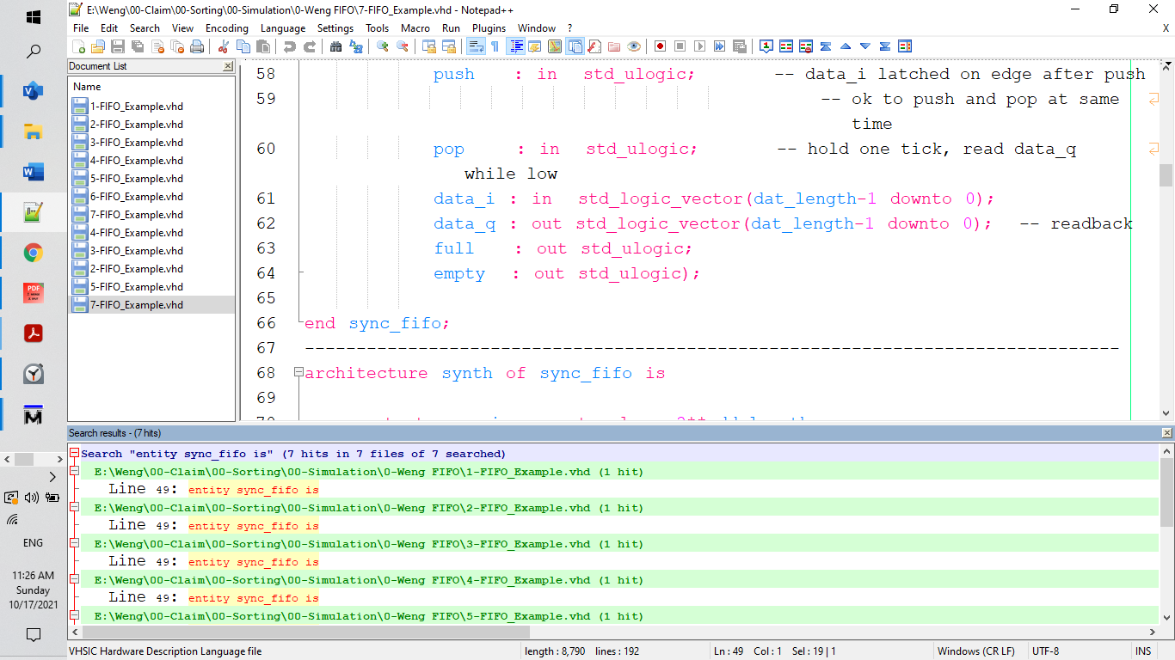Create a new file with the New toolbar icon

78,46
